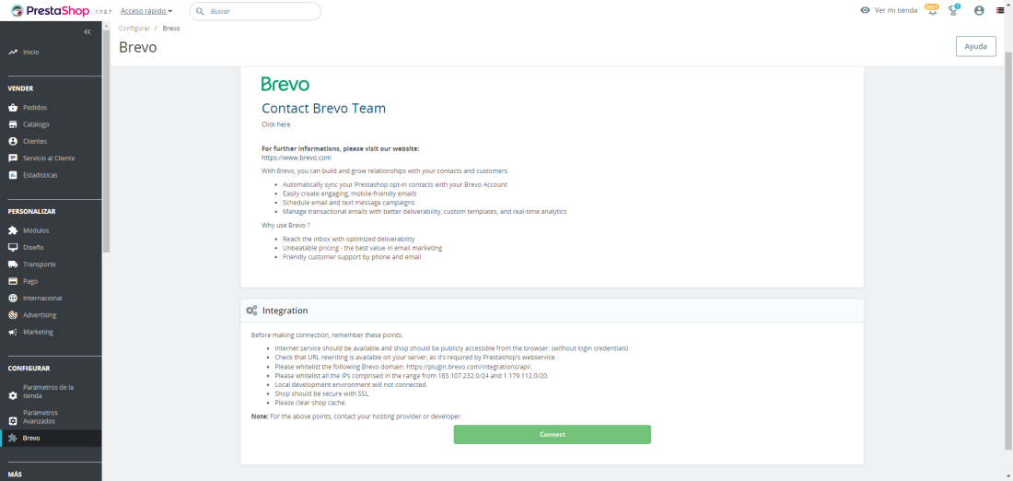Image resolution: width=1013 pixels, height=481 pixels.
Task: Click the green Brevo logo
Action: 285,84
